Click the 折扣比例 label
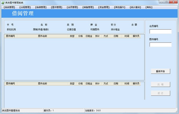 [x=11, y=29]
